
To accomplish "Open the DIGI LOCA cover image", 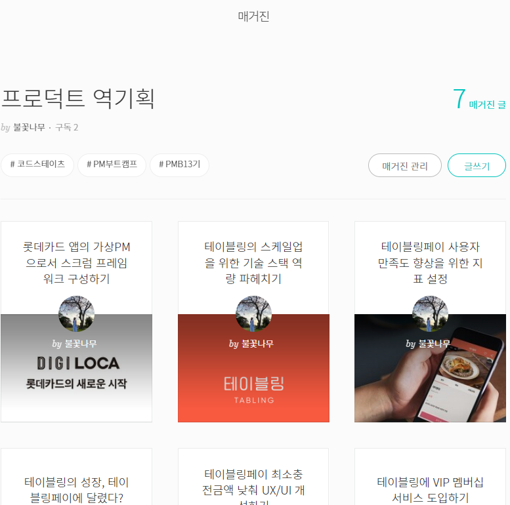I will click(x=76, y=368).
